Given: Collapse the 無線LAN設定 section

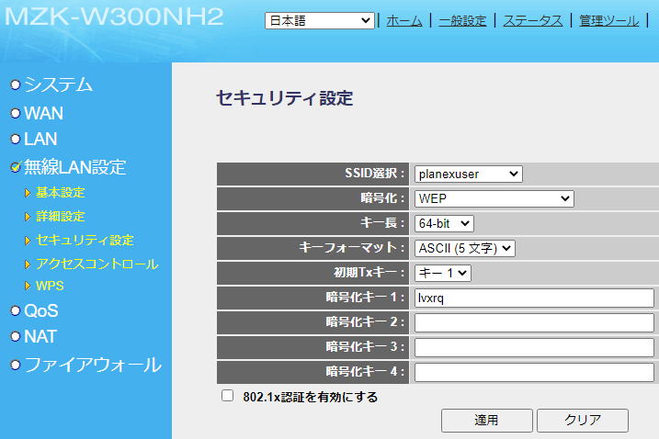Looking at the screenshot, I should coord(74,167).
